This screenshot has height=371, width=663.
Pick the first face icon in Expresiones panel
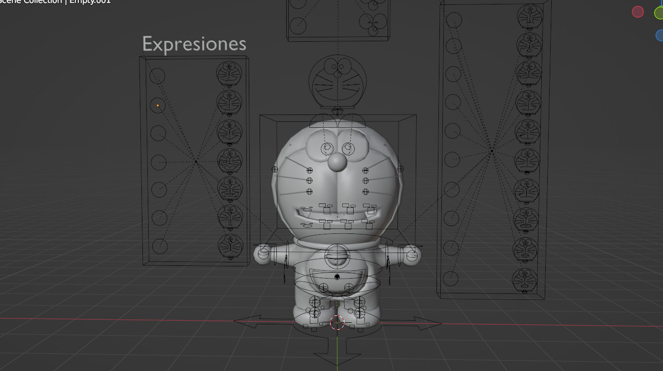pos(229,74)
